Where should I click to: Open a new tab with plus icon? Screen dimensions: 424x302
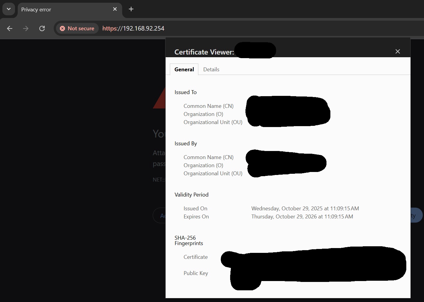click(x=131, y=9)
